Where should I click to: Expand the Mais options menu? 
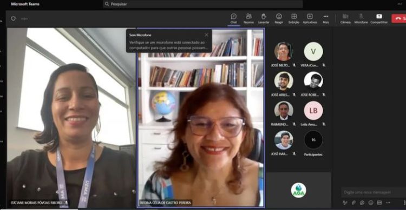click(326, 18)
